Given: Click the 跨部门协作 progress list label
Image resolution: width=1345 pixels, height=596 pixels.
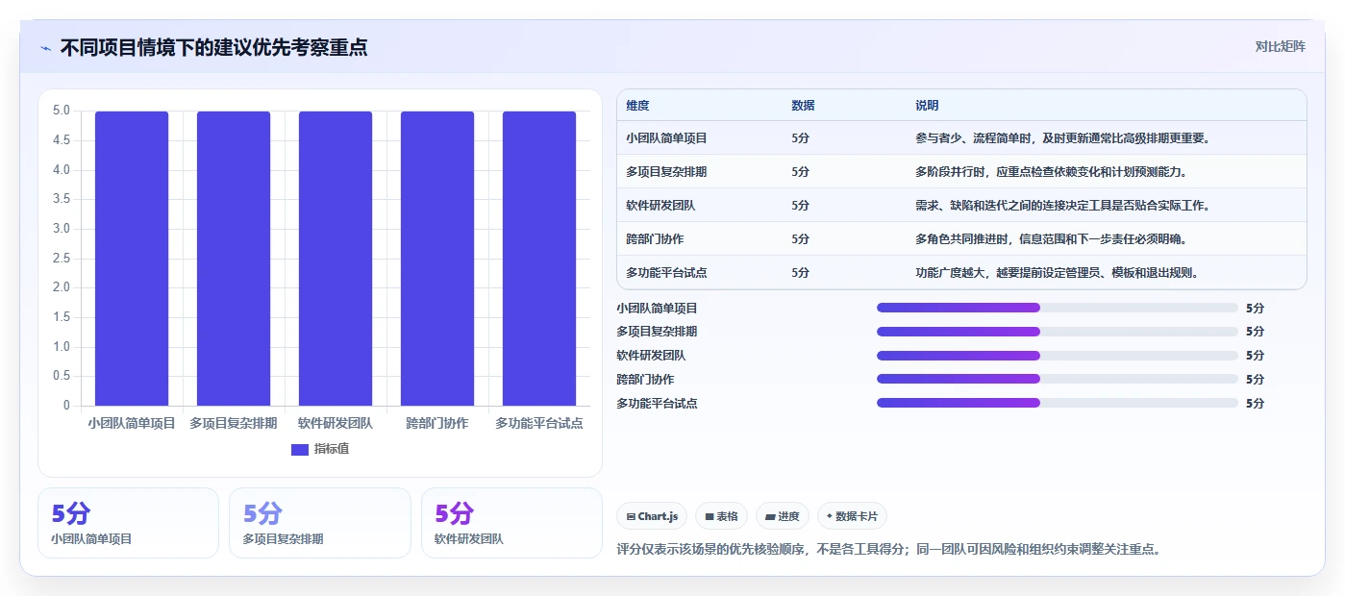Looking at the screenshot, I should [645, 380].
